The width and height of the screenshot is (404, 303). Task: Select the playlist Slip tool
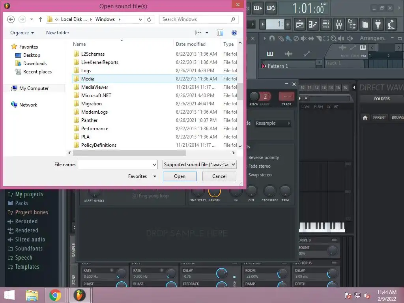[x=311, y=39]
